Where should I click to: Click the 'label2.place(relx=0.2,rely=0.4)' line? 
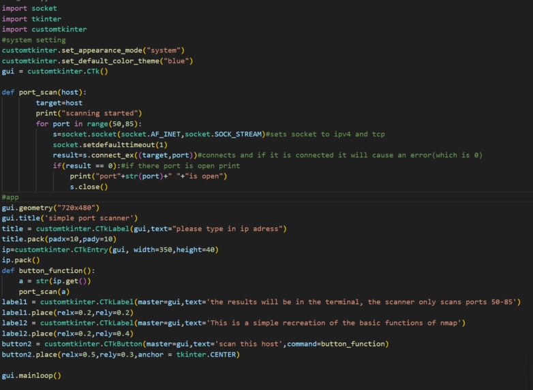[67, 334]
